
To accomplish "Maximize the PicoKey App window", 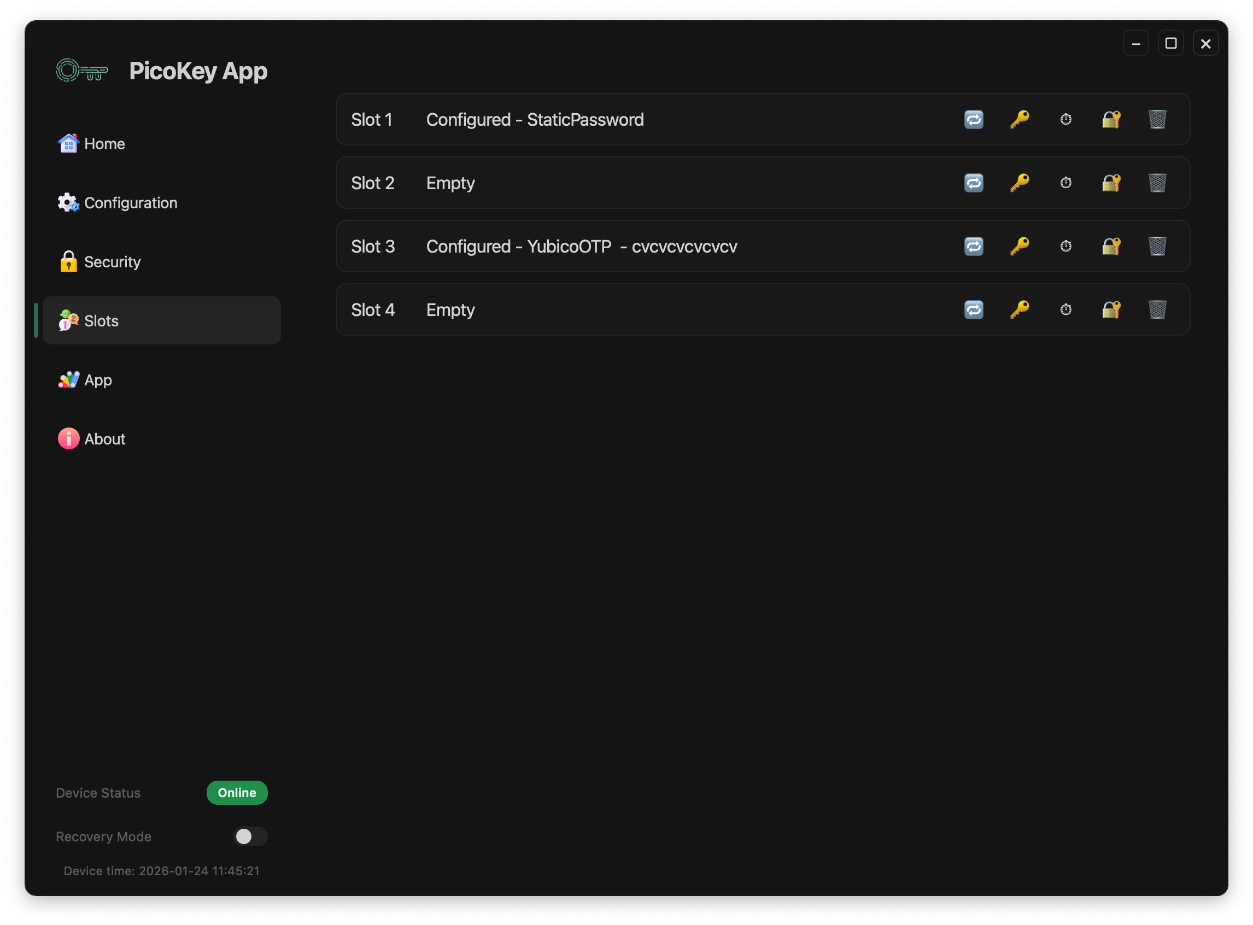I will pos(1170,43).
